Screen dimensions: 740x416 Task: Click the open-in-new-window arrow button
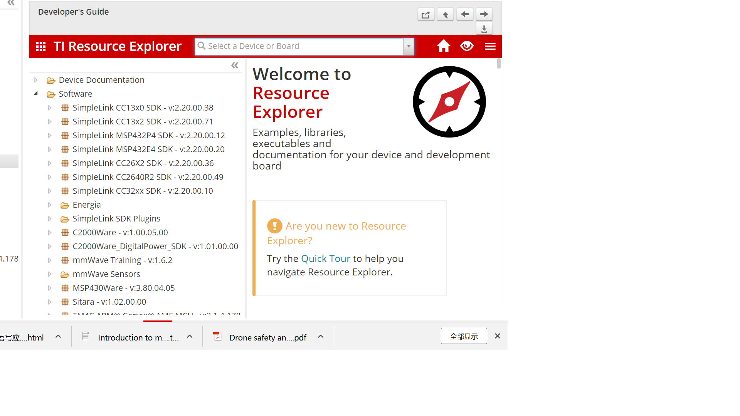coord(426,15)
